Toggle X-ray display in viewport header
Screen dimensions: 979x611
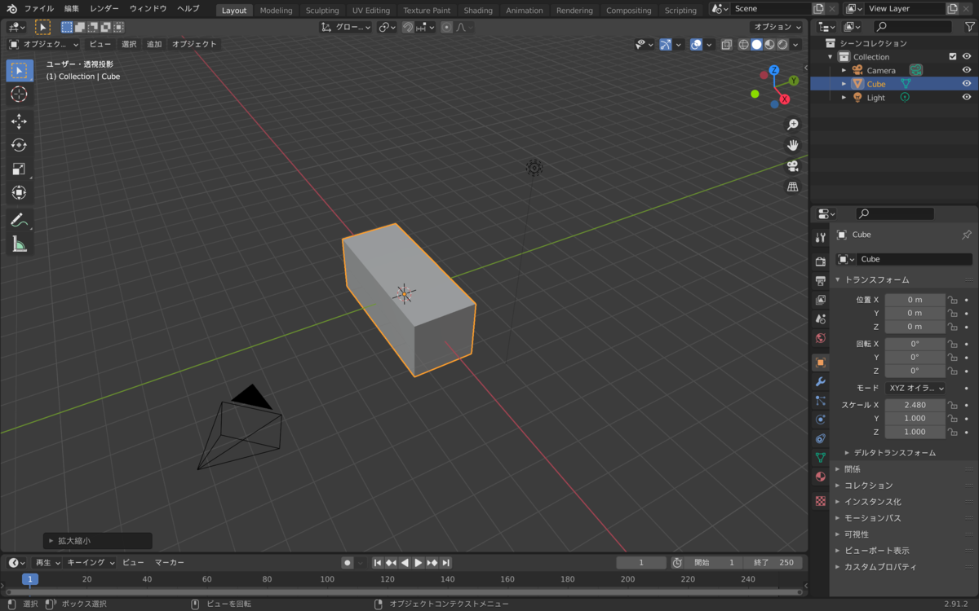(726, 45)
